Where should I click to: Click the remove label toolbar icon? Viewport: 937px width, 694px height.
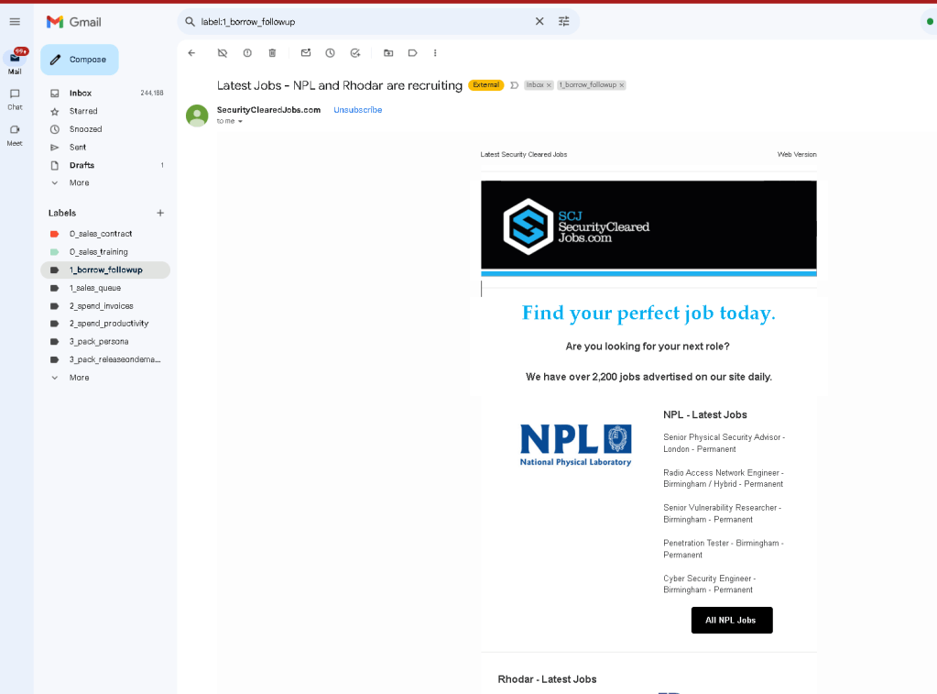tap(223, 53)
